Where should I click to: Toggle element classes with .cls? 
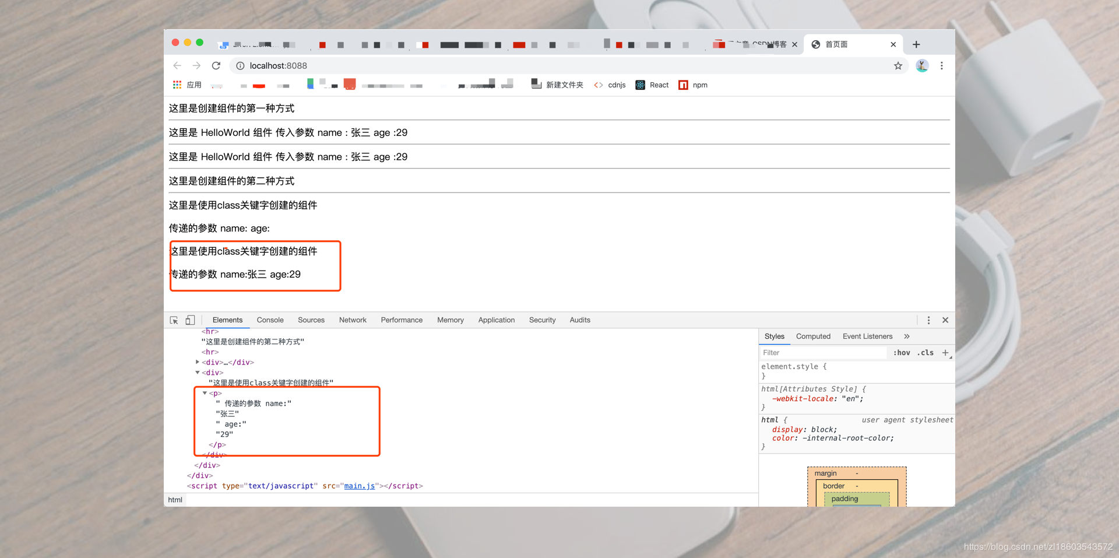[x=926, y=352]
